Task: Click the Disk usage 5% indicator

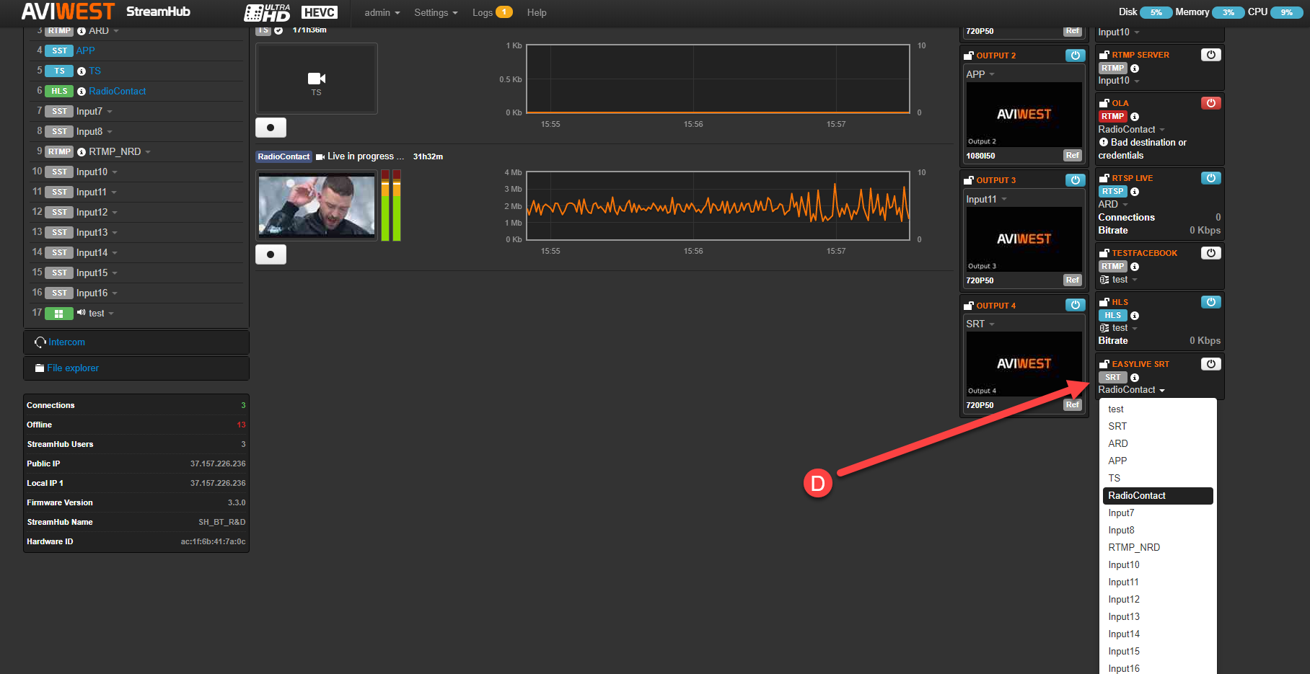Action: click(x=1156, y=12)
